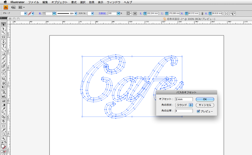Open the Apple menu
The height and width of the screenshot is (155, 252).
[x=5, y=2]
